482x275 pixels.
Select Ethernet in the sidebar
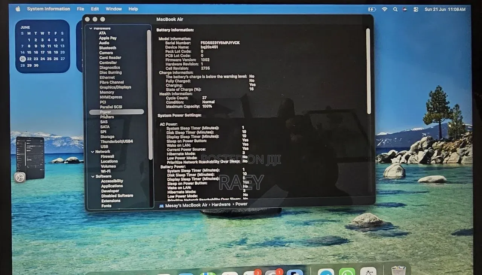pos(107,77)
